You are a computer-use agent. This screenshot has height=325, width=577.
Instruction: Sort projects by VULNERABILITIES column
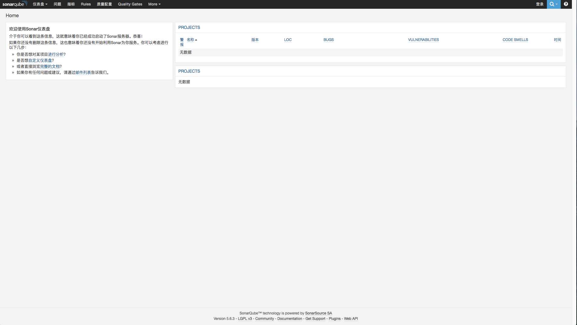[x=423, y=39]
